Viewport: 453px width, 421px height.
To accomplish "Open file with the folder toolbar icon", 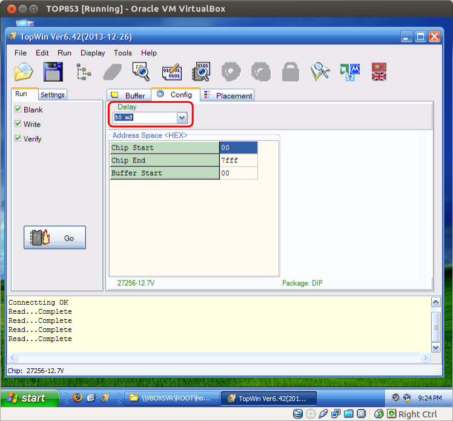I will point(24,71).
